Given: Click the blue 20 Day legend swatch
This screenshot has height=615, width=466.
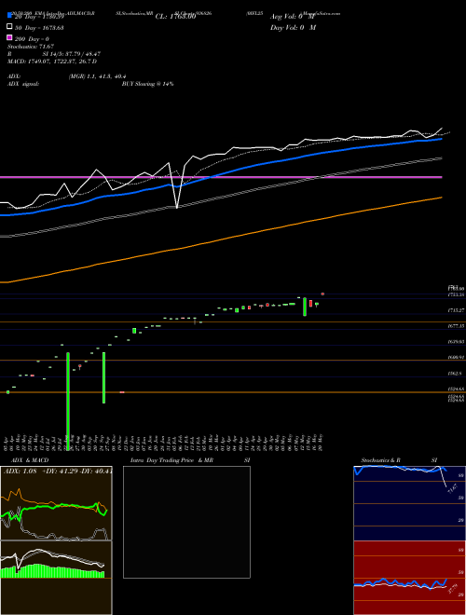Looking at the screenshot, I should tap(10, 15).
